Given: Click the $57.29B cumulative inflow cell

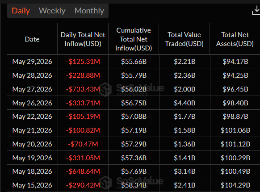Looking at the screenshot, I should tap(134, 144).
